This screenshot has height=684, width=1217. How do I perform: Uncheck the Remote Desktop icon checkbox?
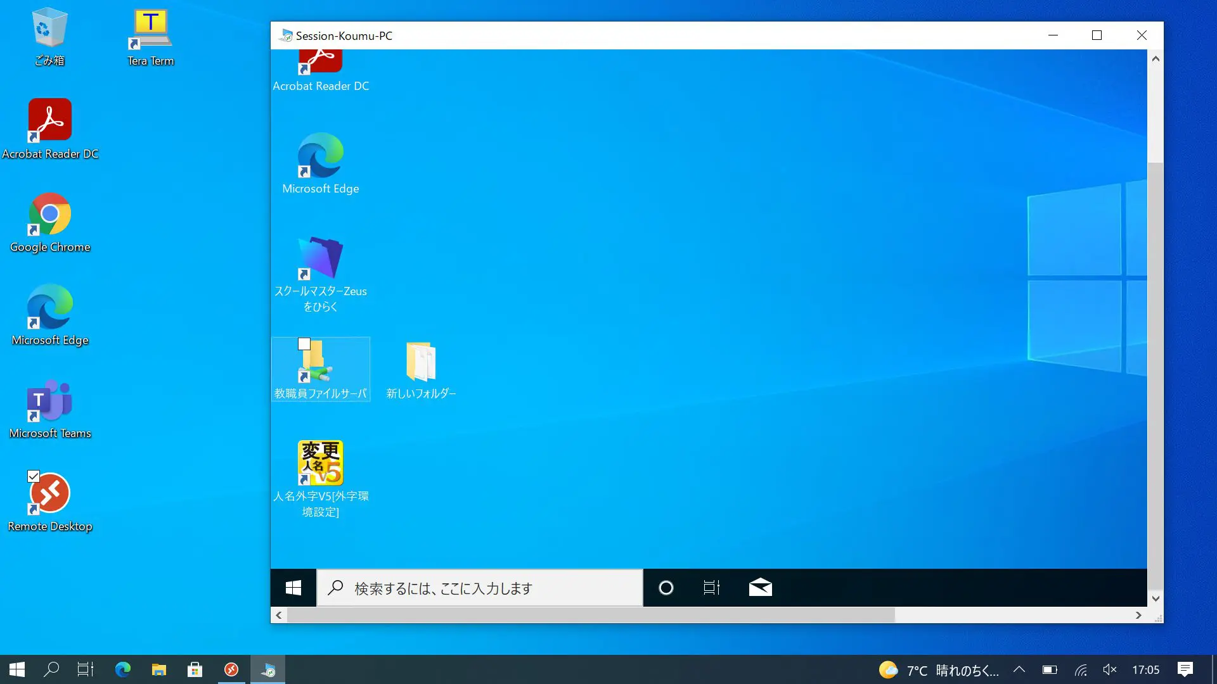(x=34, y=476)
